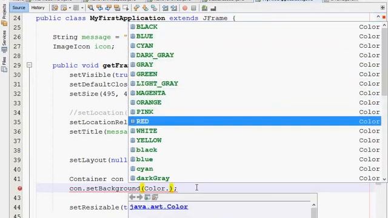Click the Find Selection magnifier icon

pos(91,8)
